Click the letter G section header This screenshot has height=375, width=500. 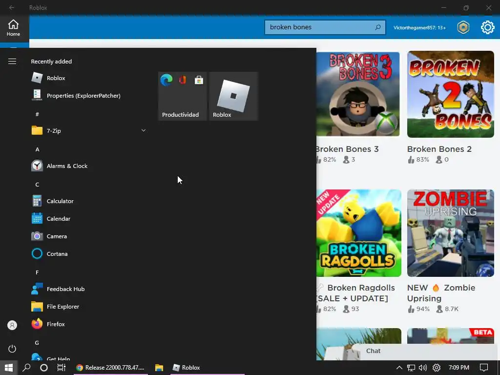(x=37, y=343)
